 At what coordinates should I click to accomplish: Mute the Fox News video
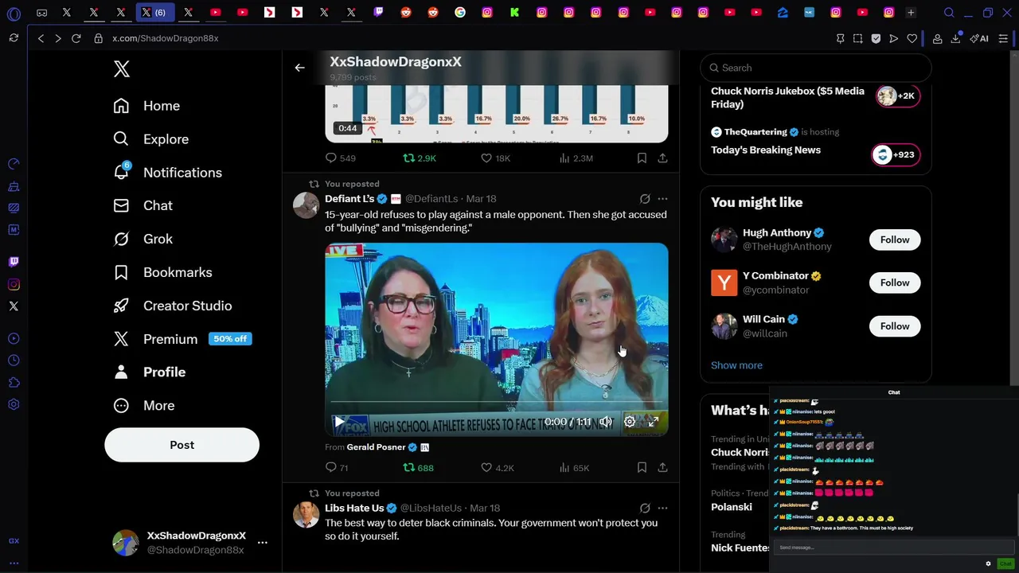pyautogui.click(x=606, y=422)
